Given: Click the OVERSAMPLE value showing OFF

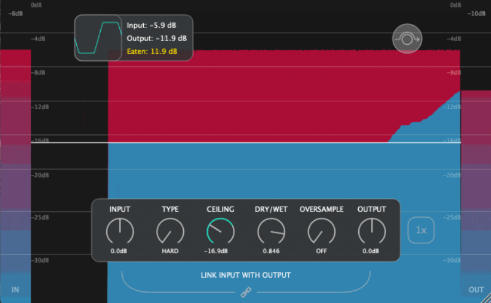Looking at the screenshot, I should (x=321, y=251).
